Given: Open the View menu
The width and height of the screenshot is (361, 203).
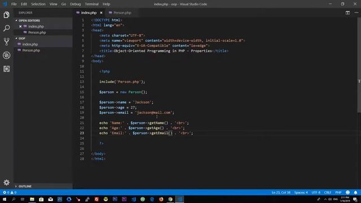Looking at the screenshot, I should (x=54, y=4).
